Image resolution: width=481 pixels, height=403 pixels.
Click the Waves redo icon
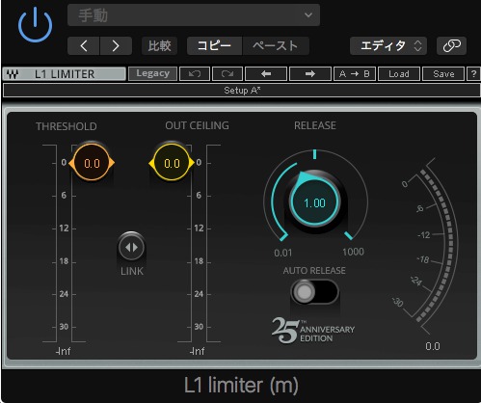(227, 73)
